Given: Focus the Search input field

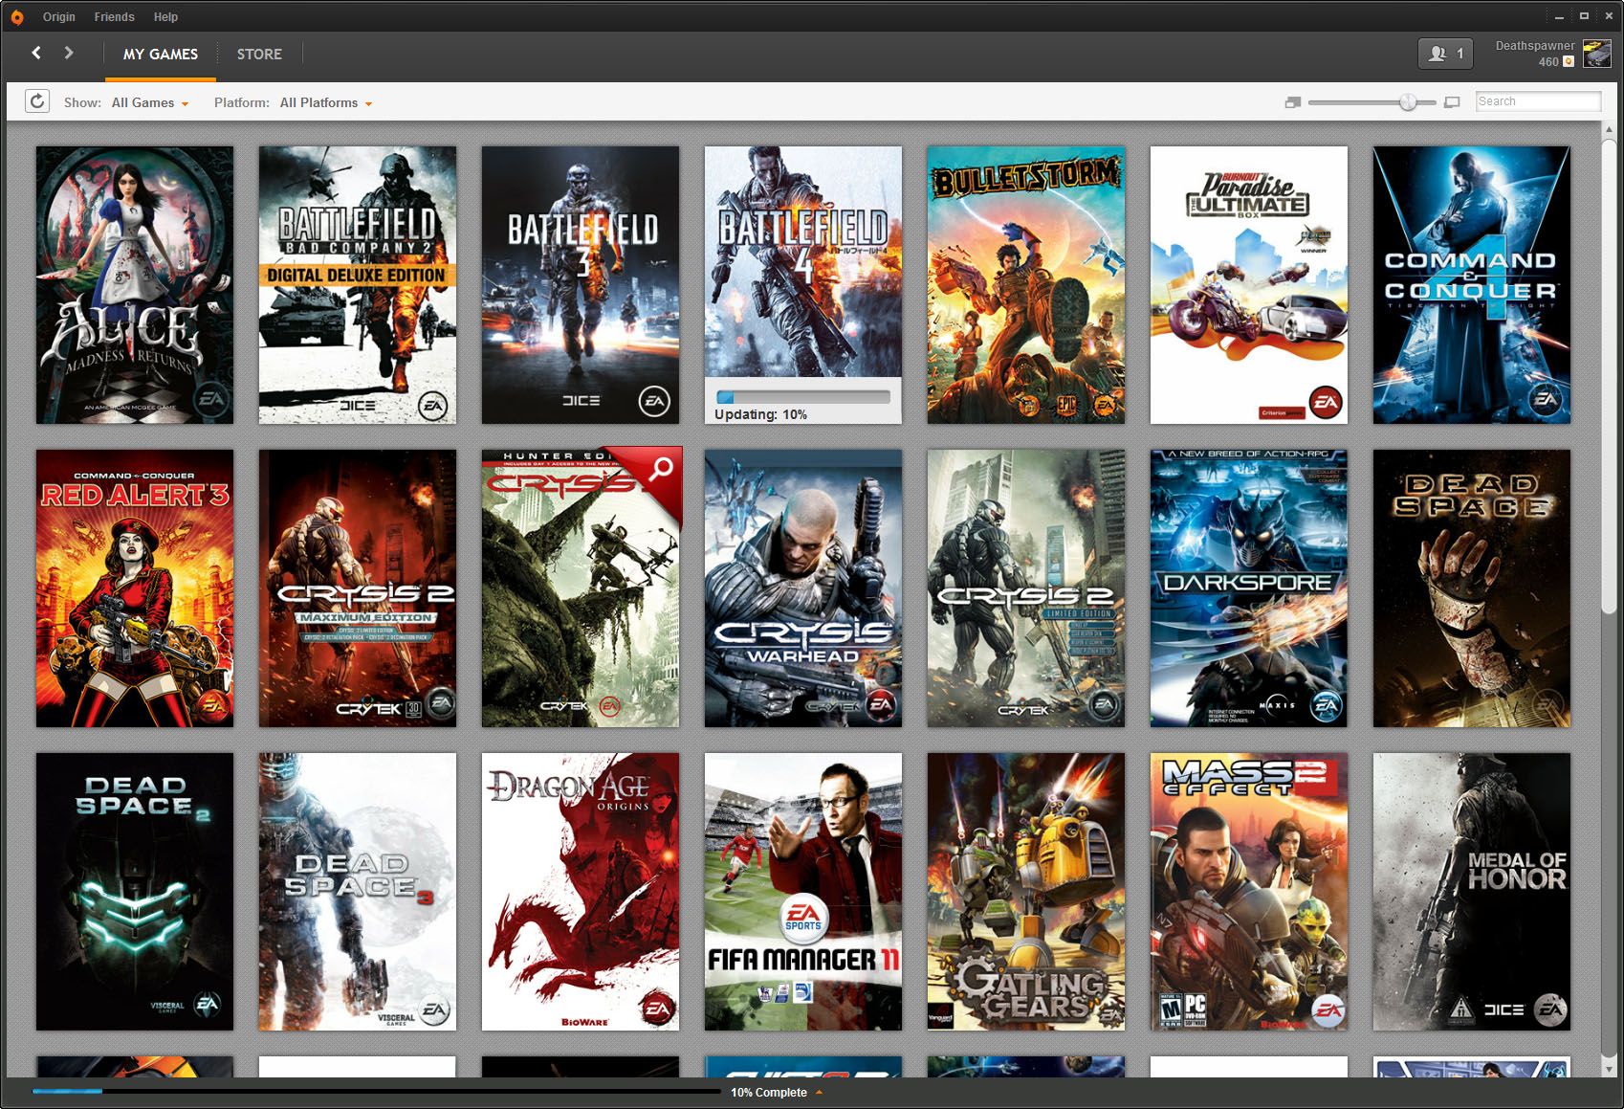Looking at the screenshot, I should [1538, 101].
